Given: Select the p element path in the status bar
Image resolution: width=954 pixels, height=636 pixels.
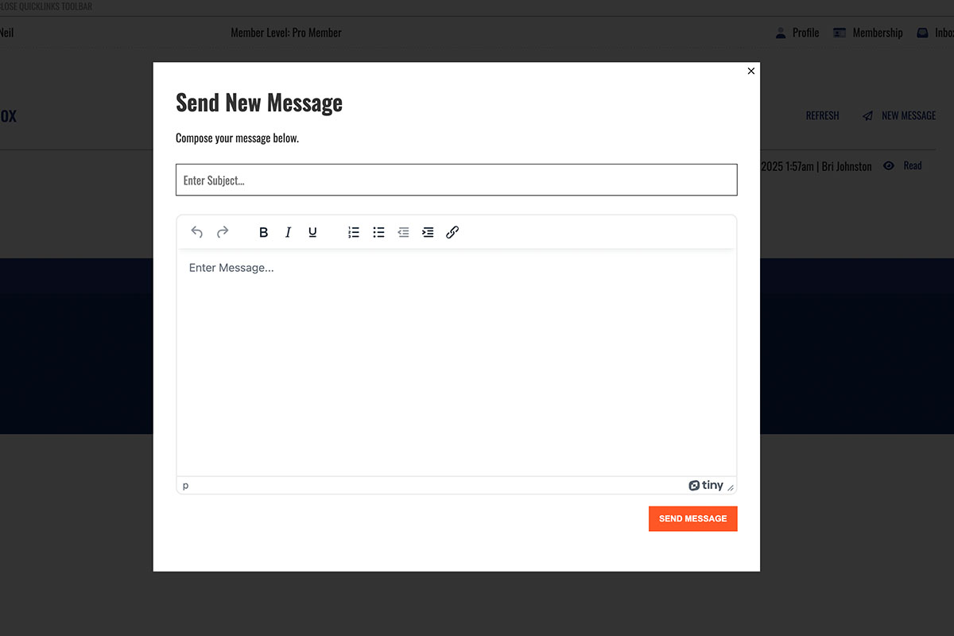Looking at the screenshot, I should pyautogui.click(x=186, y=486).
